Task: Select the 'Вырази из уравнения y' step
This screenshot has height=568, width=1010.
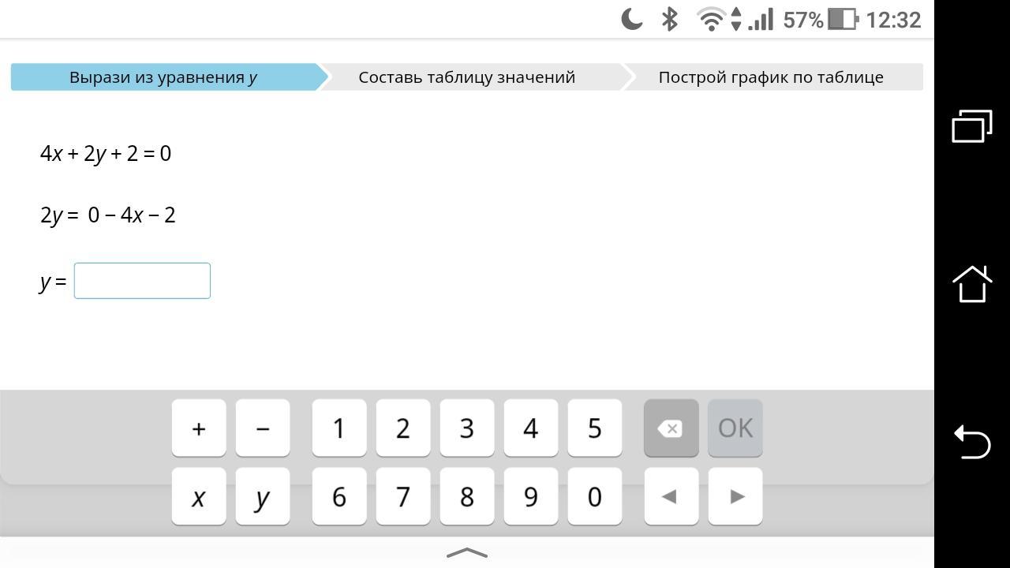Action: coord(164,77)
